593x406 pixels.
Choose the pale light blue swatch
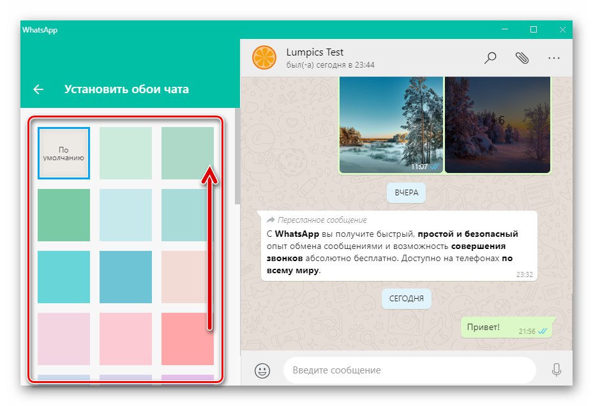[126, 215]
